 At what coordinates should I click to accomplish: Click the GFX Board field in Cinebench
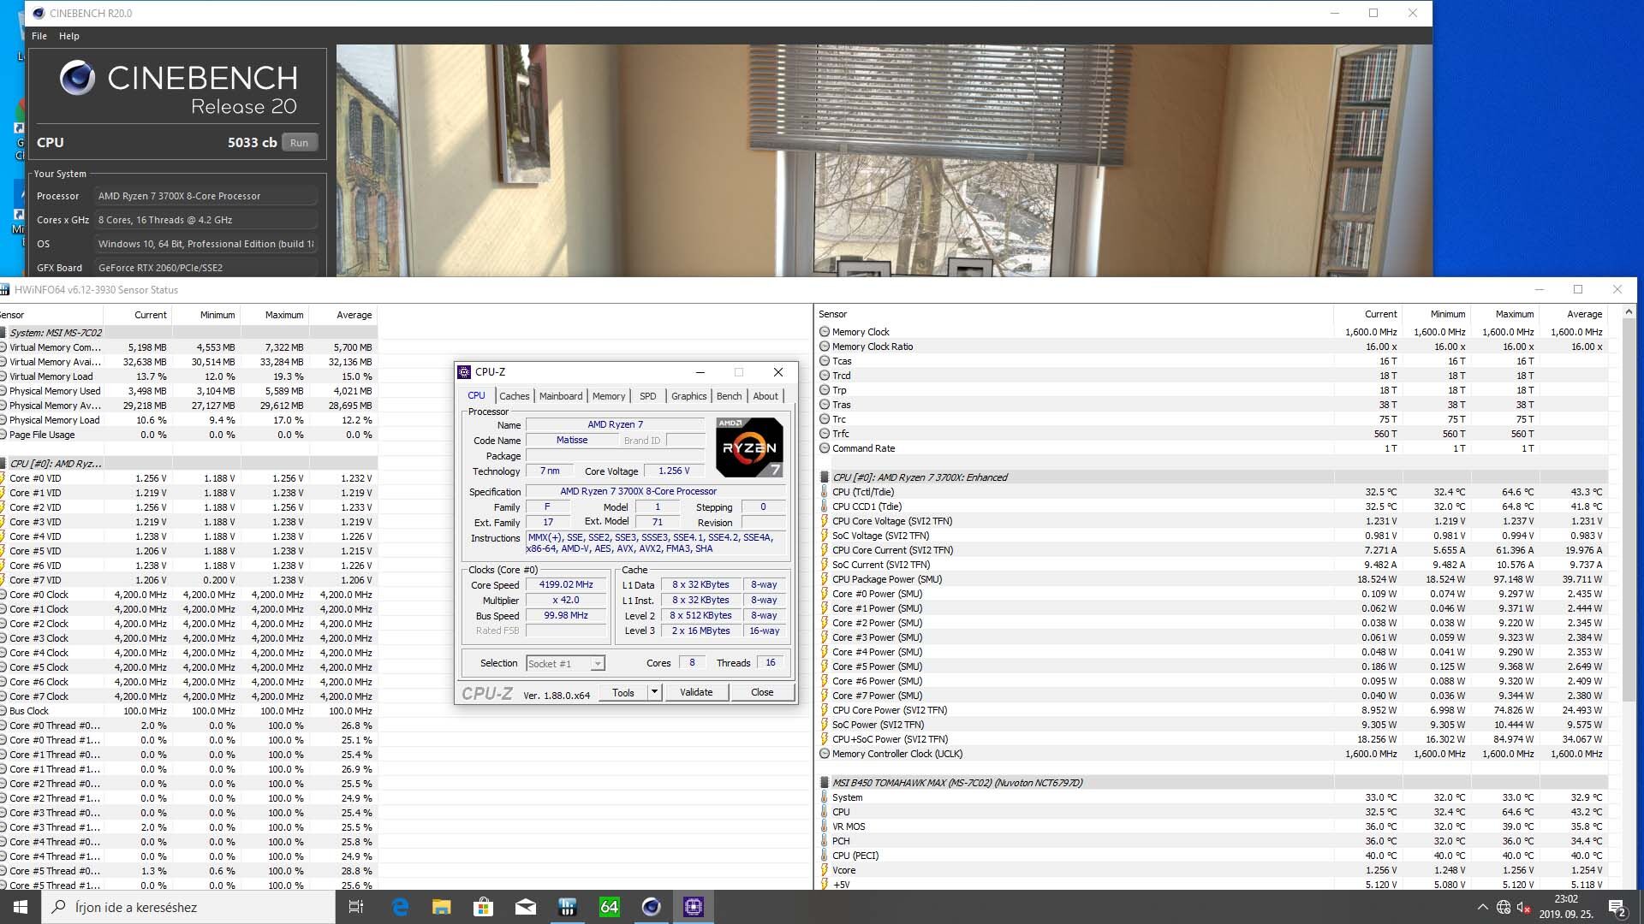coord(205,268)
